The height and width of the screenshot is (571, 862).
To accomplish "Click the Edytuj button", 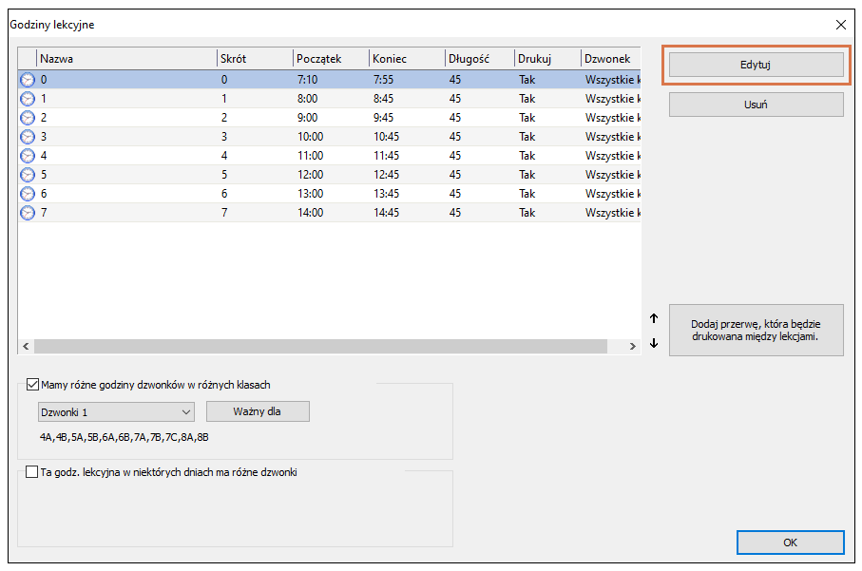I will [x=756, y=65].
